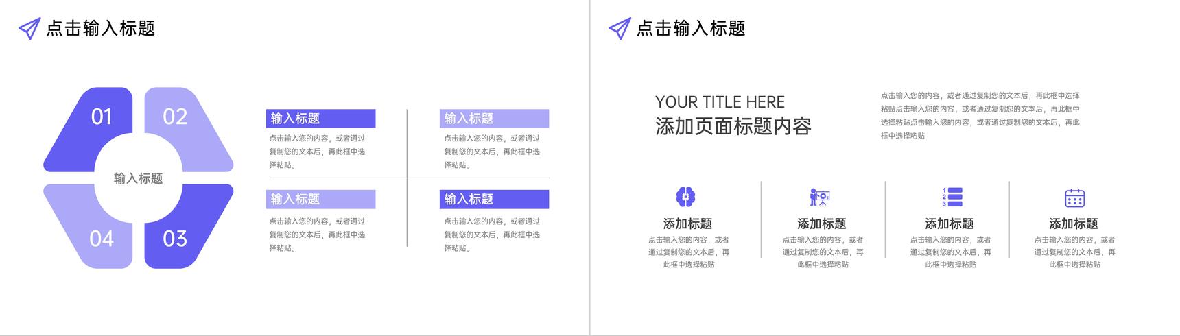Click the light purple 输入标题 bar at bottom left
Screen dimensions: 1180x336
pos(320,199)
